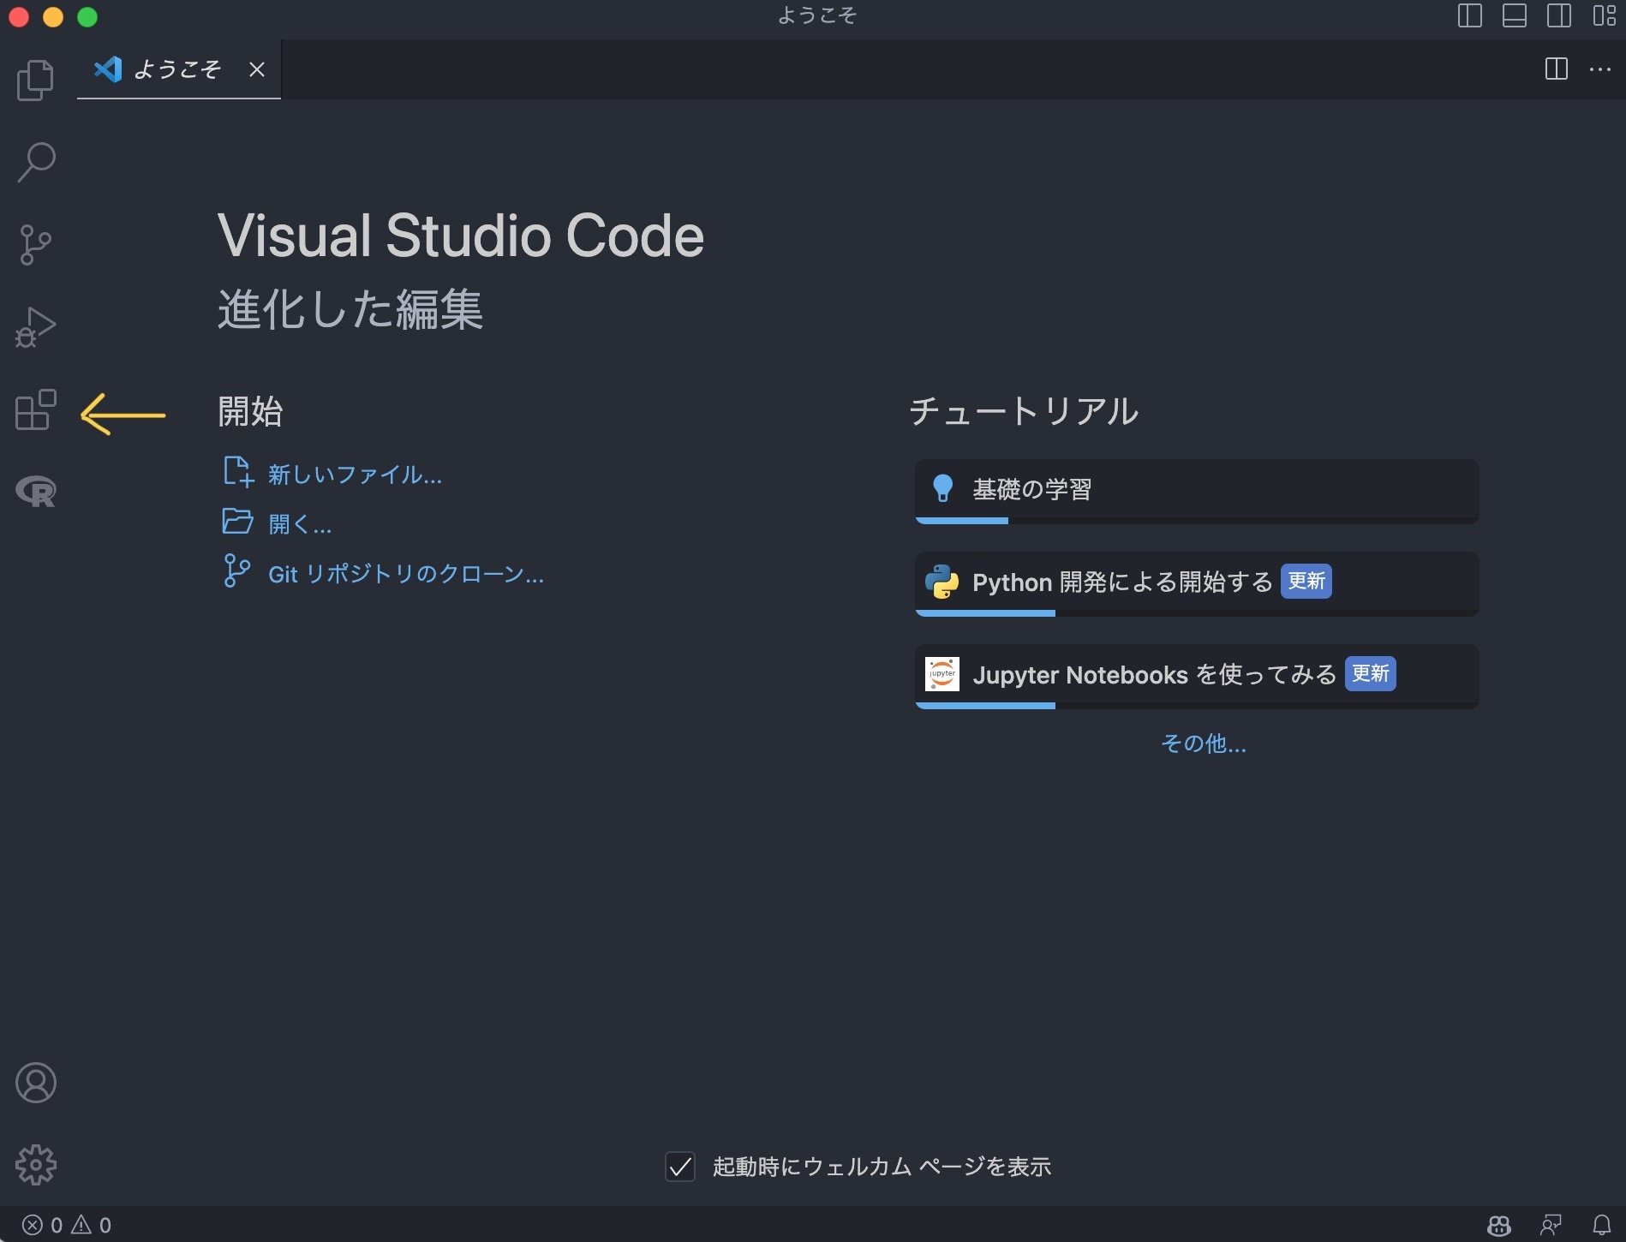This screenshot has height=1242, width=1626.
Task: Open the R extension view
Action: coord(35,492)
